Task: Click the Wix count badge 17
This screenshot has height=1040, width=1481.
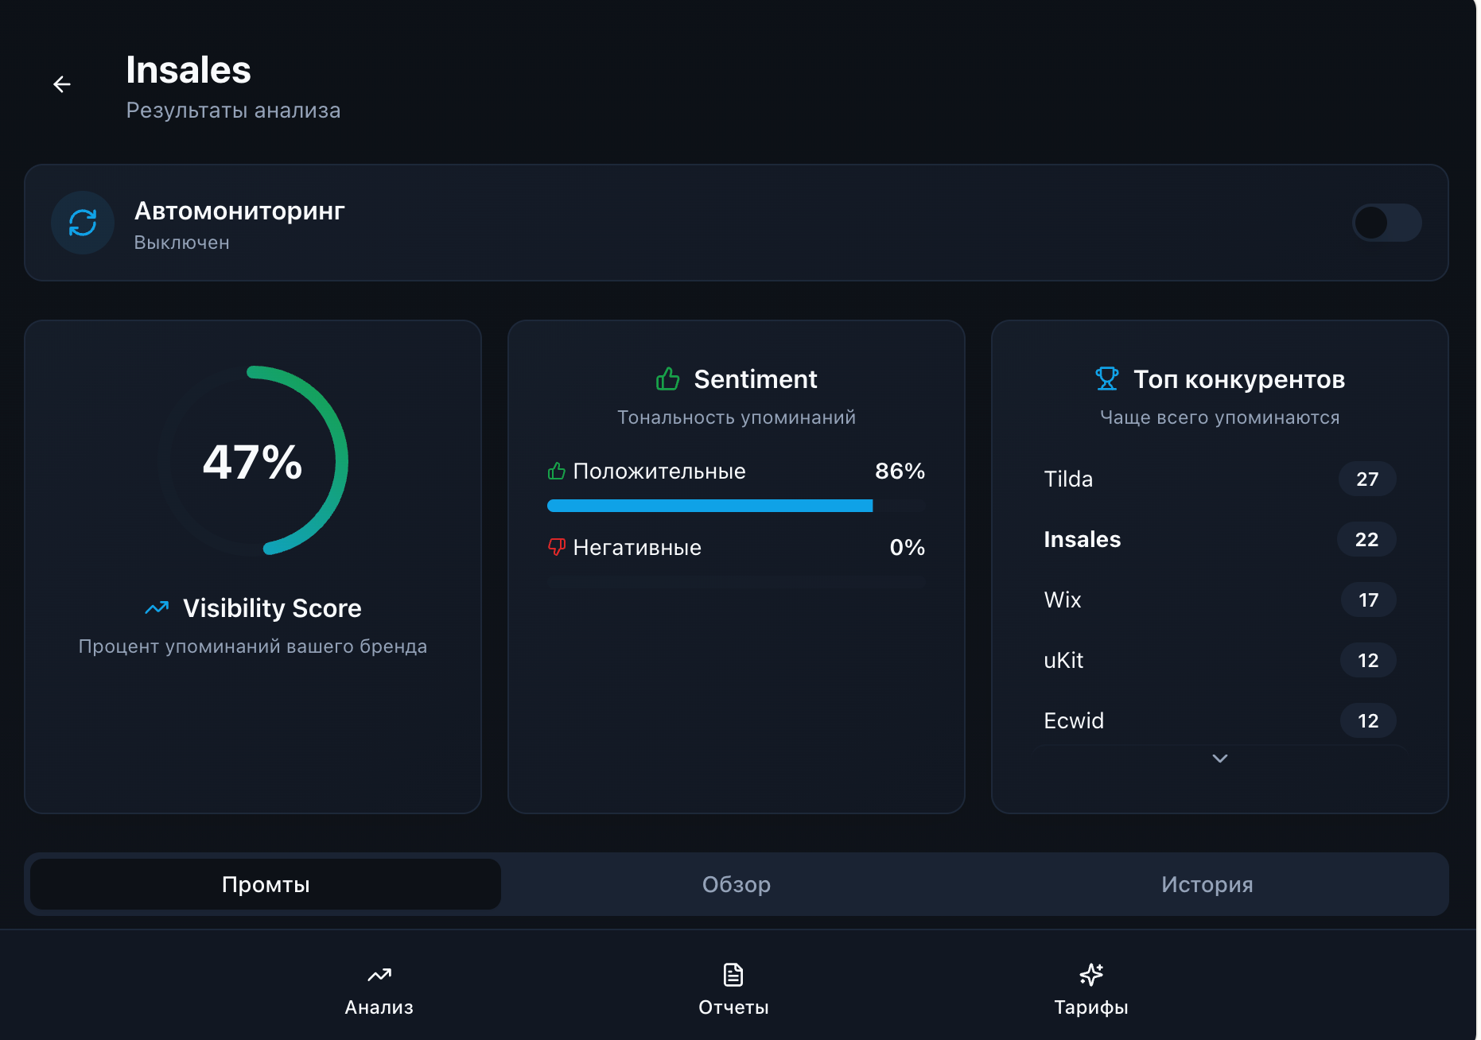Action: (1368, 600)
